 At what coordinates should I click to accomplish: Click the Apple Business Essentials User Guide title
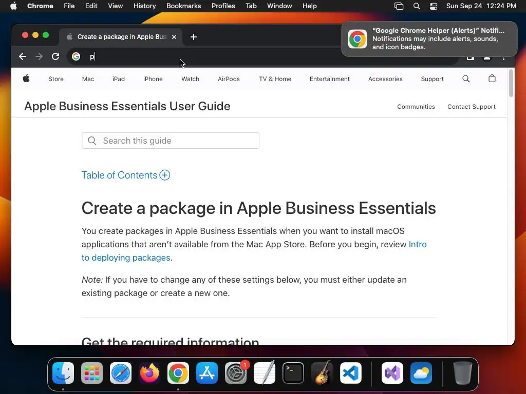[127, 106]
